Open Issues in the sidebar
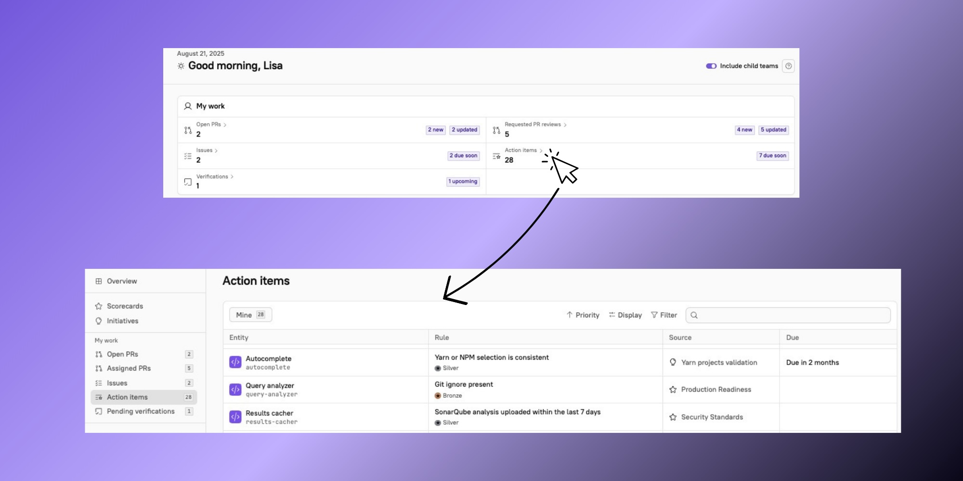The height and width of the screenshot is (481, 963). coord(144,383)
